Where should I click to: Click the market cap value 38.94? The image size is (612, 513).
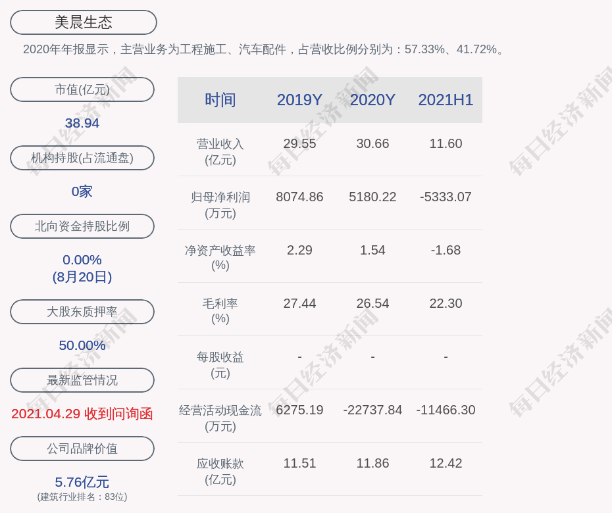point(82,123)
